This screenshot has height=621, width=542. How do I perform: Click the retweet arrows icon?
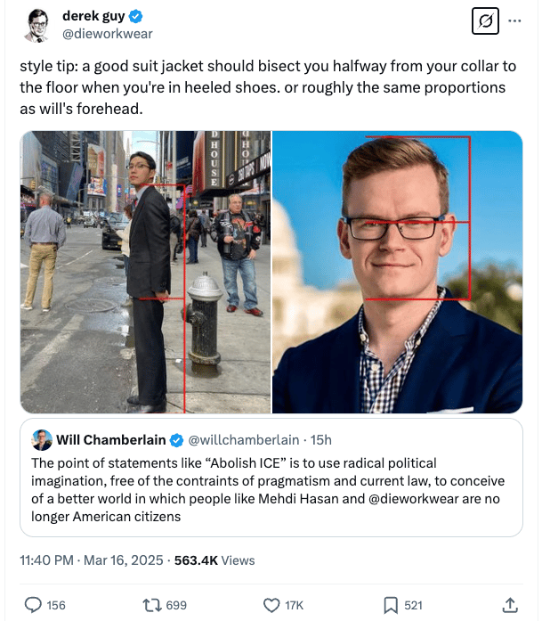(x=152, y=605)
